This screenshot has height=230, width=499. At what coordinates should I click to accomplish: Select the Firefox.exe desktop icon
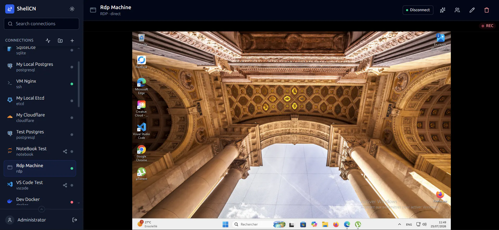pyautogui.click(x=440, y=196)
